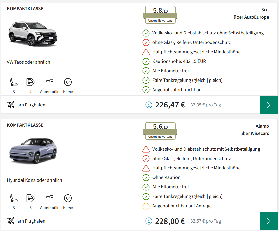Click the warning triangle beside Vollkasko mit Selbstbeteiligung
Viewport: 279px width, 231px height.
point(146,149)
